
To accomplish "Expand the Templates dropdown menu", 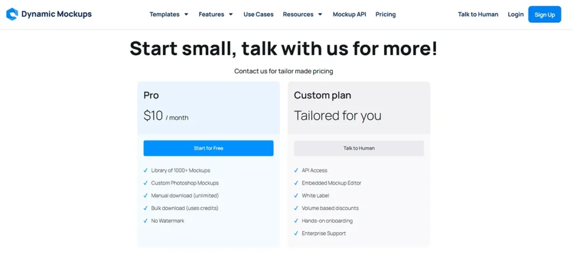I will (169, 14).
